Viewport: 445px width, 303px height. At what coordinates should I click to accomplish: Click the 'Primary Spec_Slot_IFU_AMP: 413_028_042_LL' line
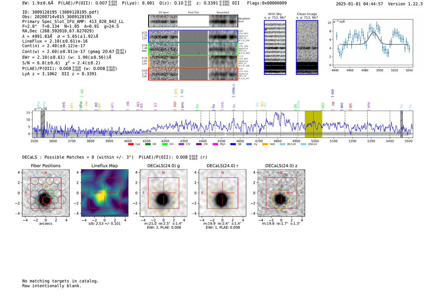click(x=73, y=22)
